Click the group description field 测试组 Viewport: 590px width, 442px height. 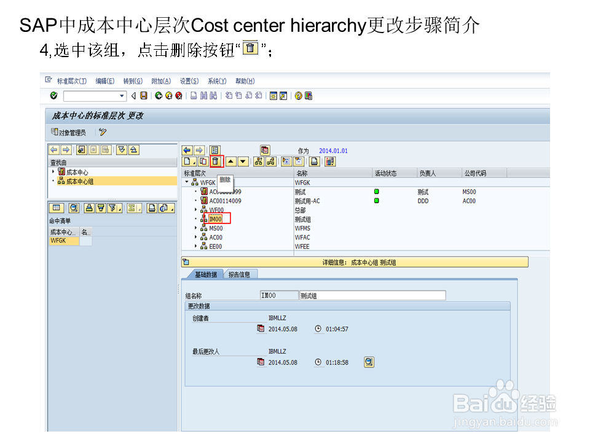[372, 296]
